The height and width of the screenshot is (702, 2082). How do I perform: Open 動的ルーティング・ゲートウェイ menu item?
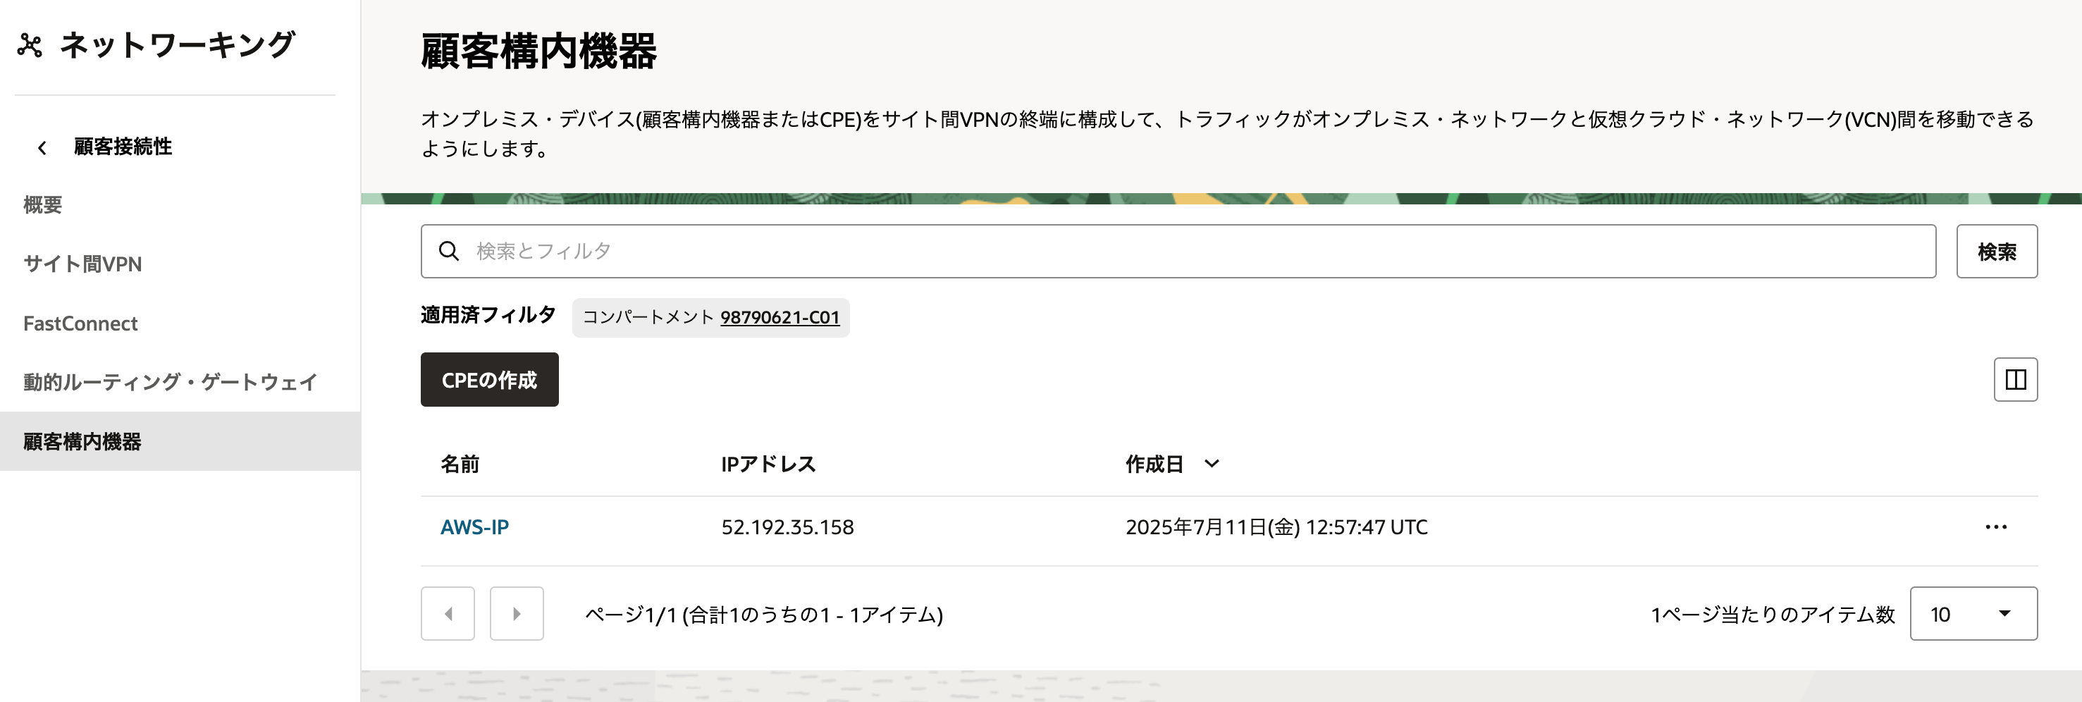[170, 382]
